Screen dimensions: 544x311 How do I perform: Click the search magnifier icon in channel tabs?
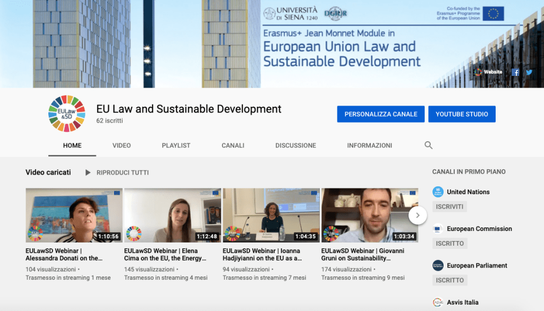[x=429, y=145]
